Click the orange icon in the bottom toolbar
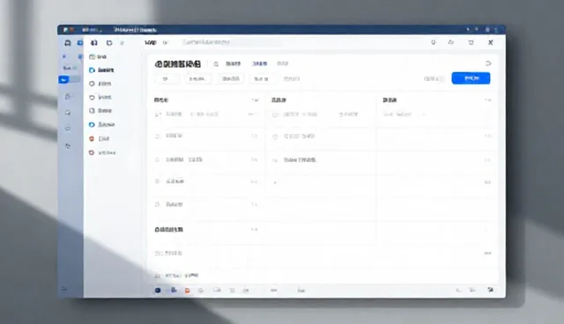The image size is (564, 324). click(187, 291)
